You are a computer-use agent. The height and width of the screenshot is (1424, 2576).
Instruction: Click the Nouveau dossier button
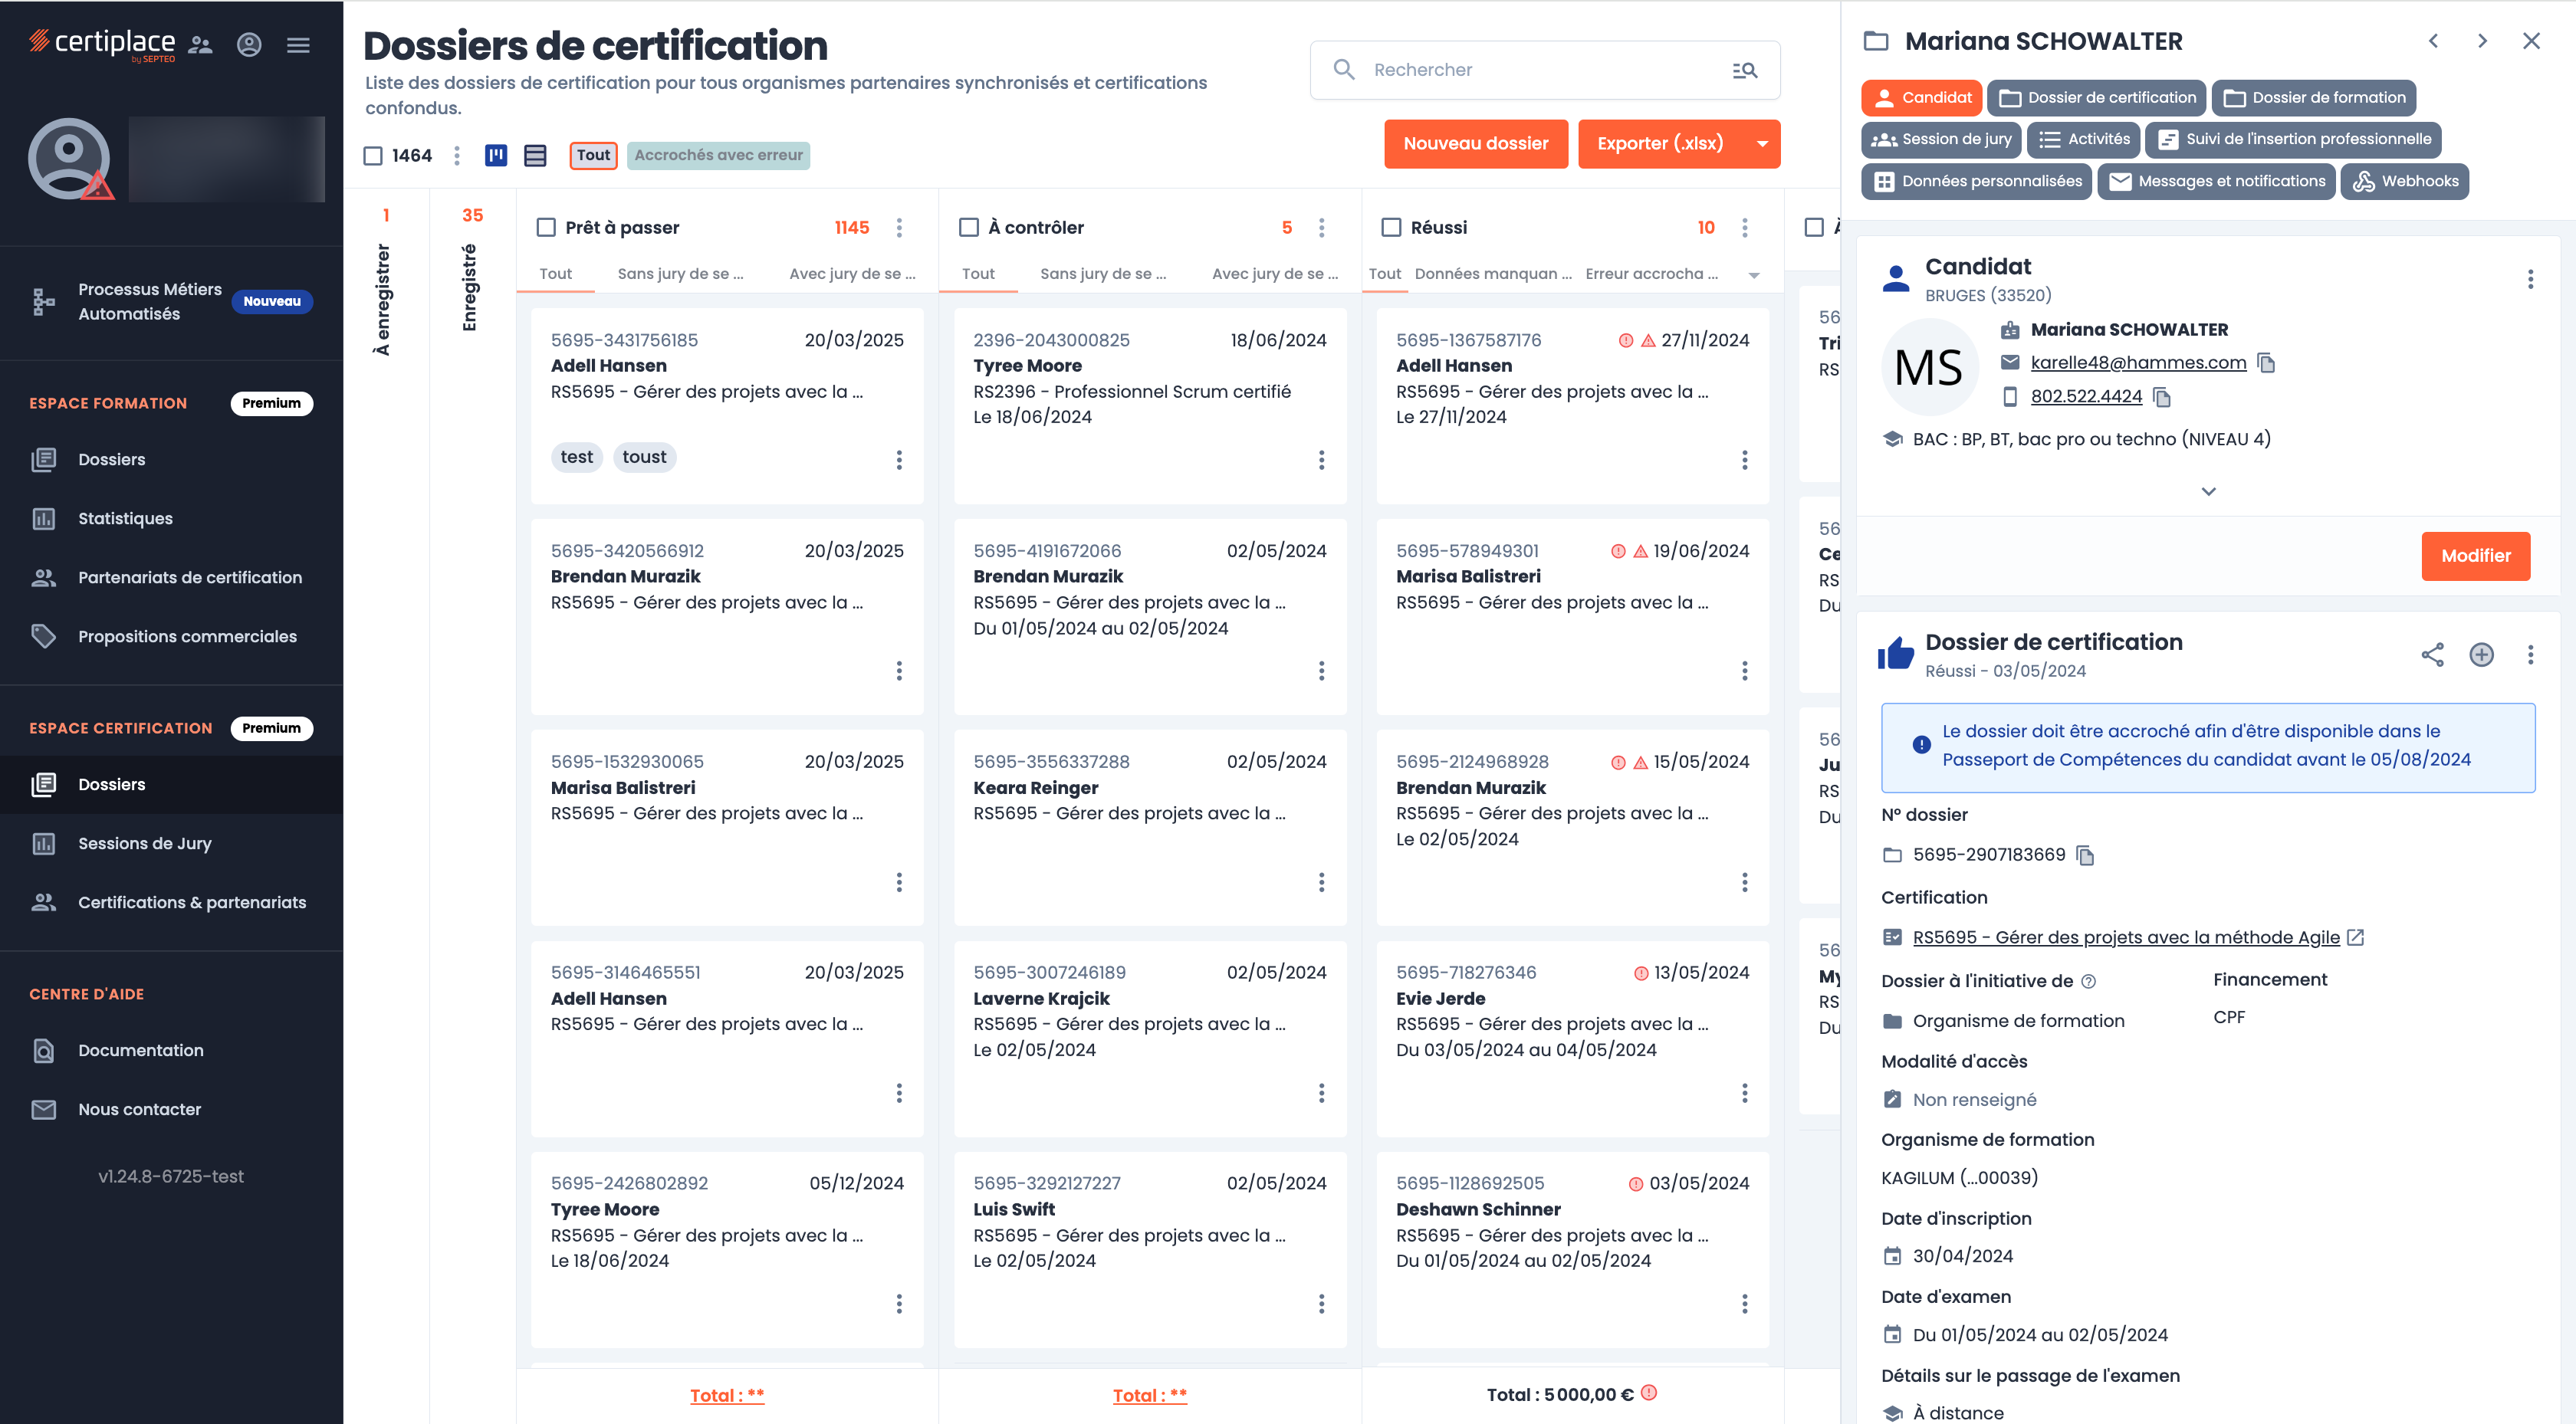(1476, 143)
